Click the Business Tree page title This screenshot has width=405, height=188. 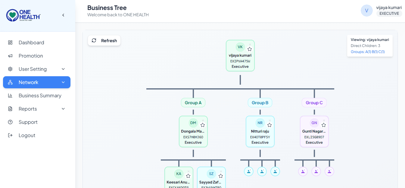[x=107, y=8]
